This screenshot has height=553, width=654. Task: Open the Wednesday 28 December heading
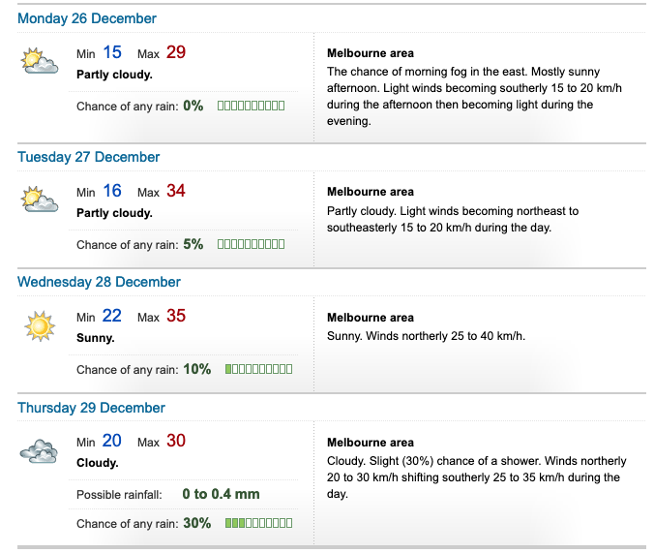click(x=99, y=282)
